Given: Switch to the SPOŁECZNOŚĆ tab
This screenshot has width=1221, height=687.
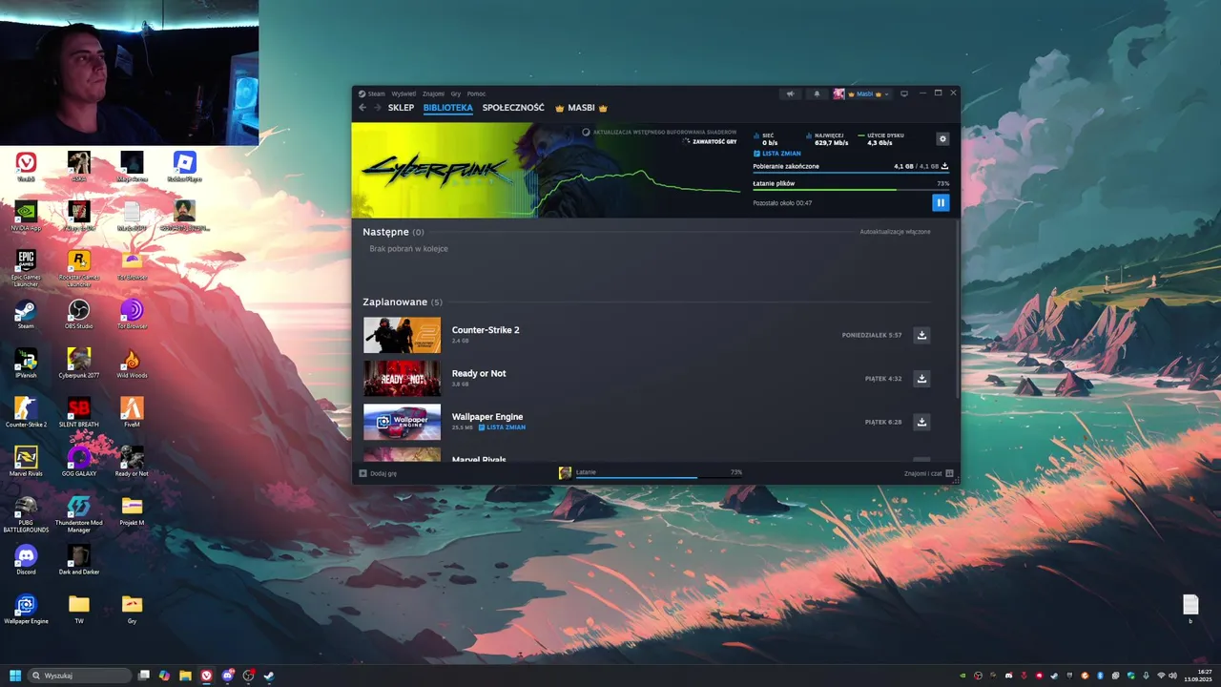Looking at the screenshot, I should 513,108.
